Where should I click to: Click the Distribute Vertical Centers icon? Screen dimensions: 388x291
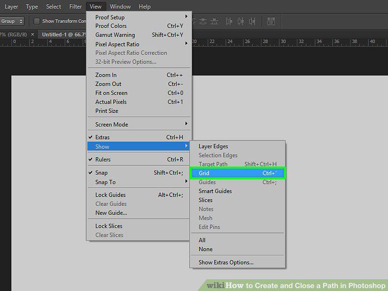click(x=203, y=21)
